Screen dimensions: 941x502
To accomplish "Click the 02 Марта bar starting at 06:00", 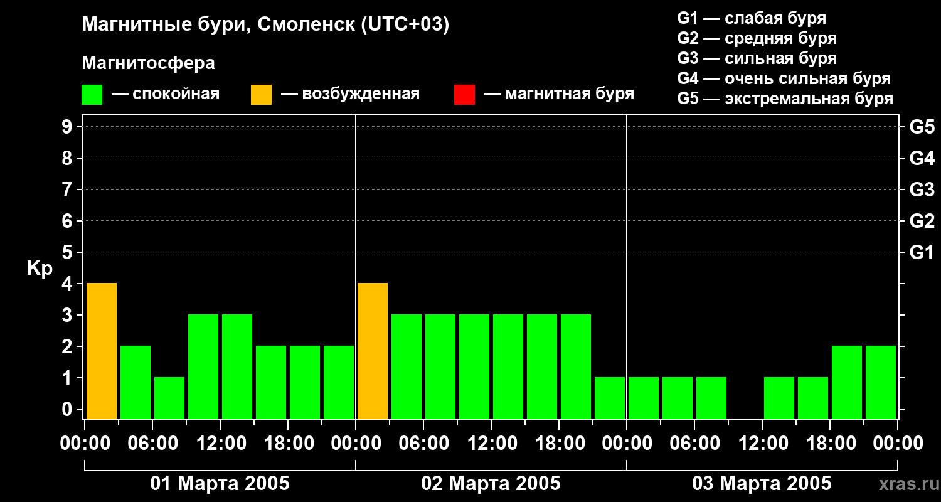I will pyautogui.click(x=440, y=367).
